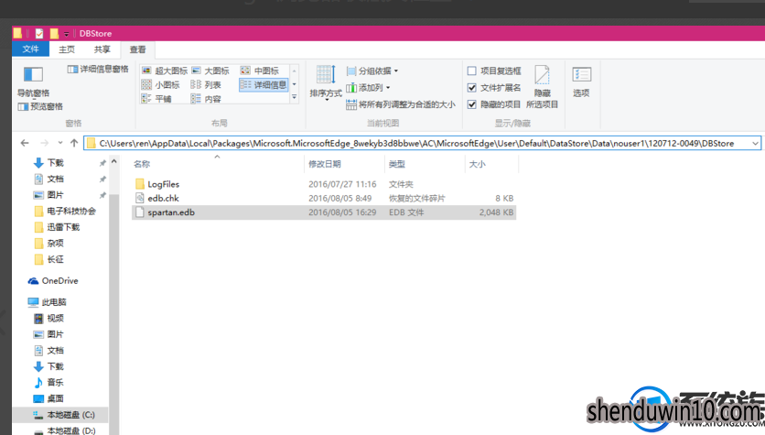
Task: Select Small icons layout
Action: [x=160, y=85]
